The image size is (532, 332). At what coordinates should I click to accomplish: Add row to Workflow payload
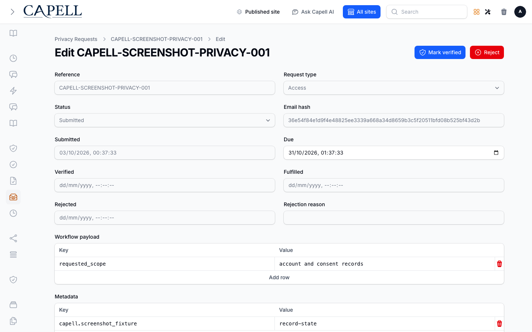point(279,277)
